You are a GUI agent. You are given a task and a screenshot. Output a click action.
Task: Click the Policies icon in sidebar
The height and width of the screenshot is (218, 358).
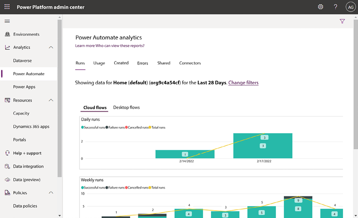click(x=7, y=193)
